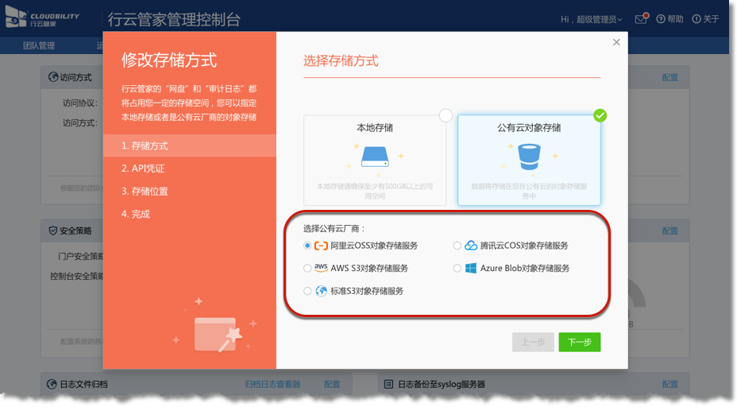The image size is (737, 407).
Task: Click the AWS logo icon
Action: tap(321, 268)
